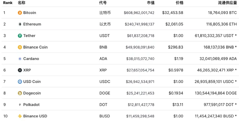Image resolution: width=239 pixels, height=121 pixels.
Task: Open the Ethereum name link
Action: [32, 24]
